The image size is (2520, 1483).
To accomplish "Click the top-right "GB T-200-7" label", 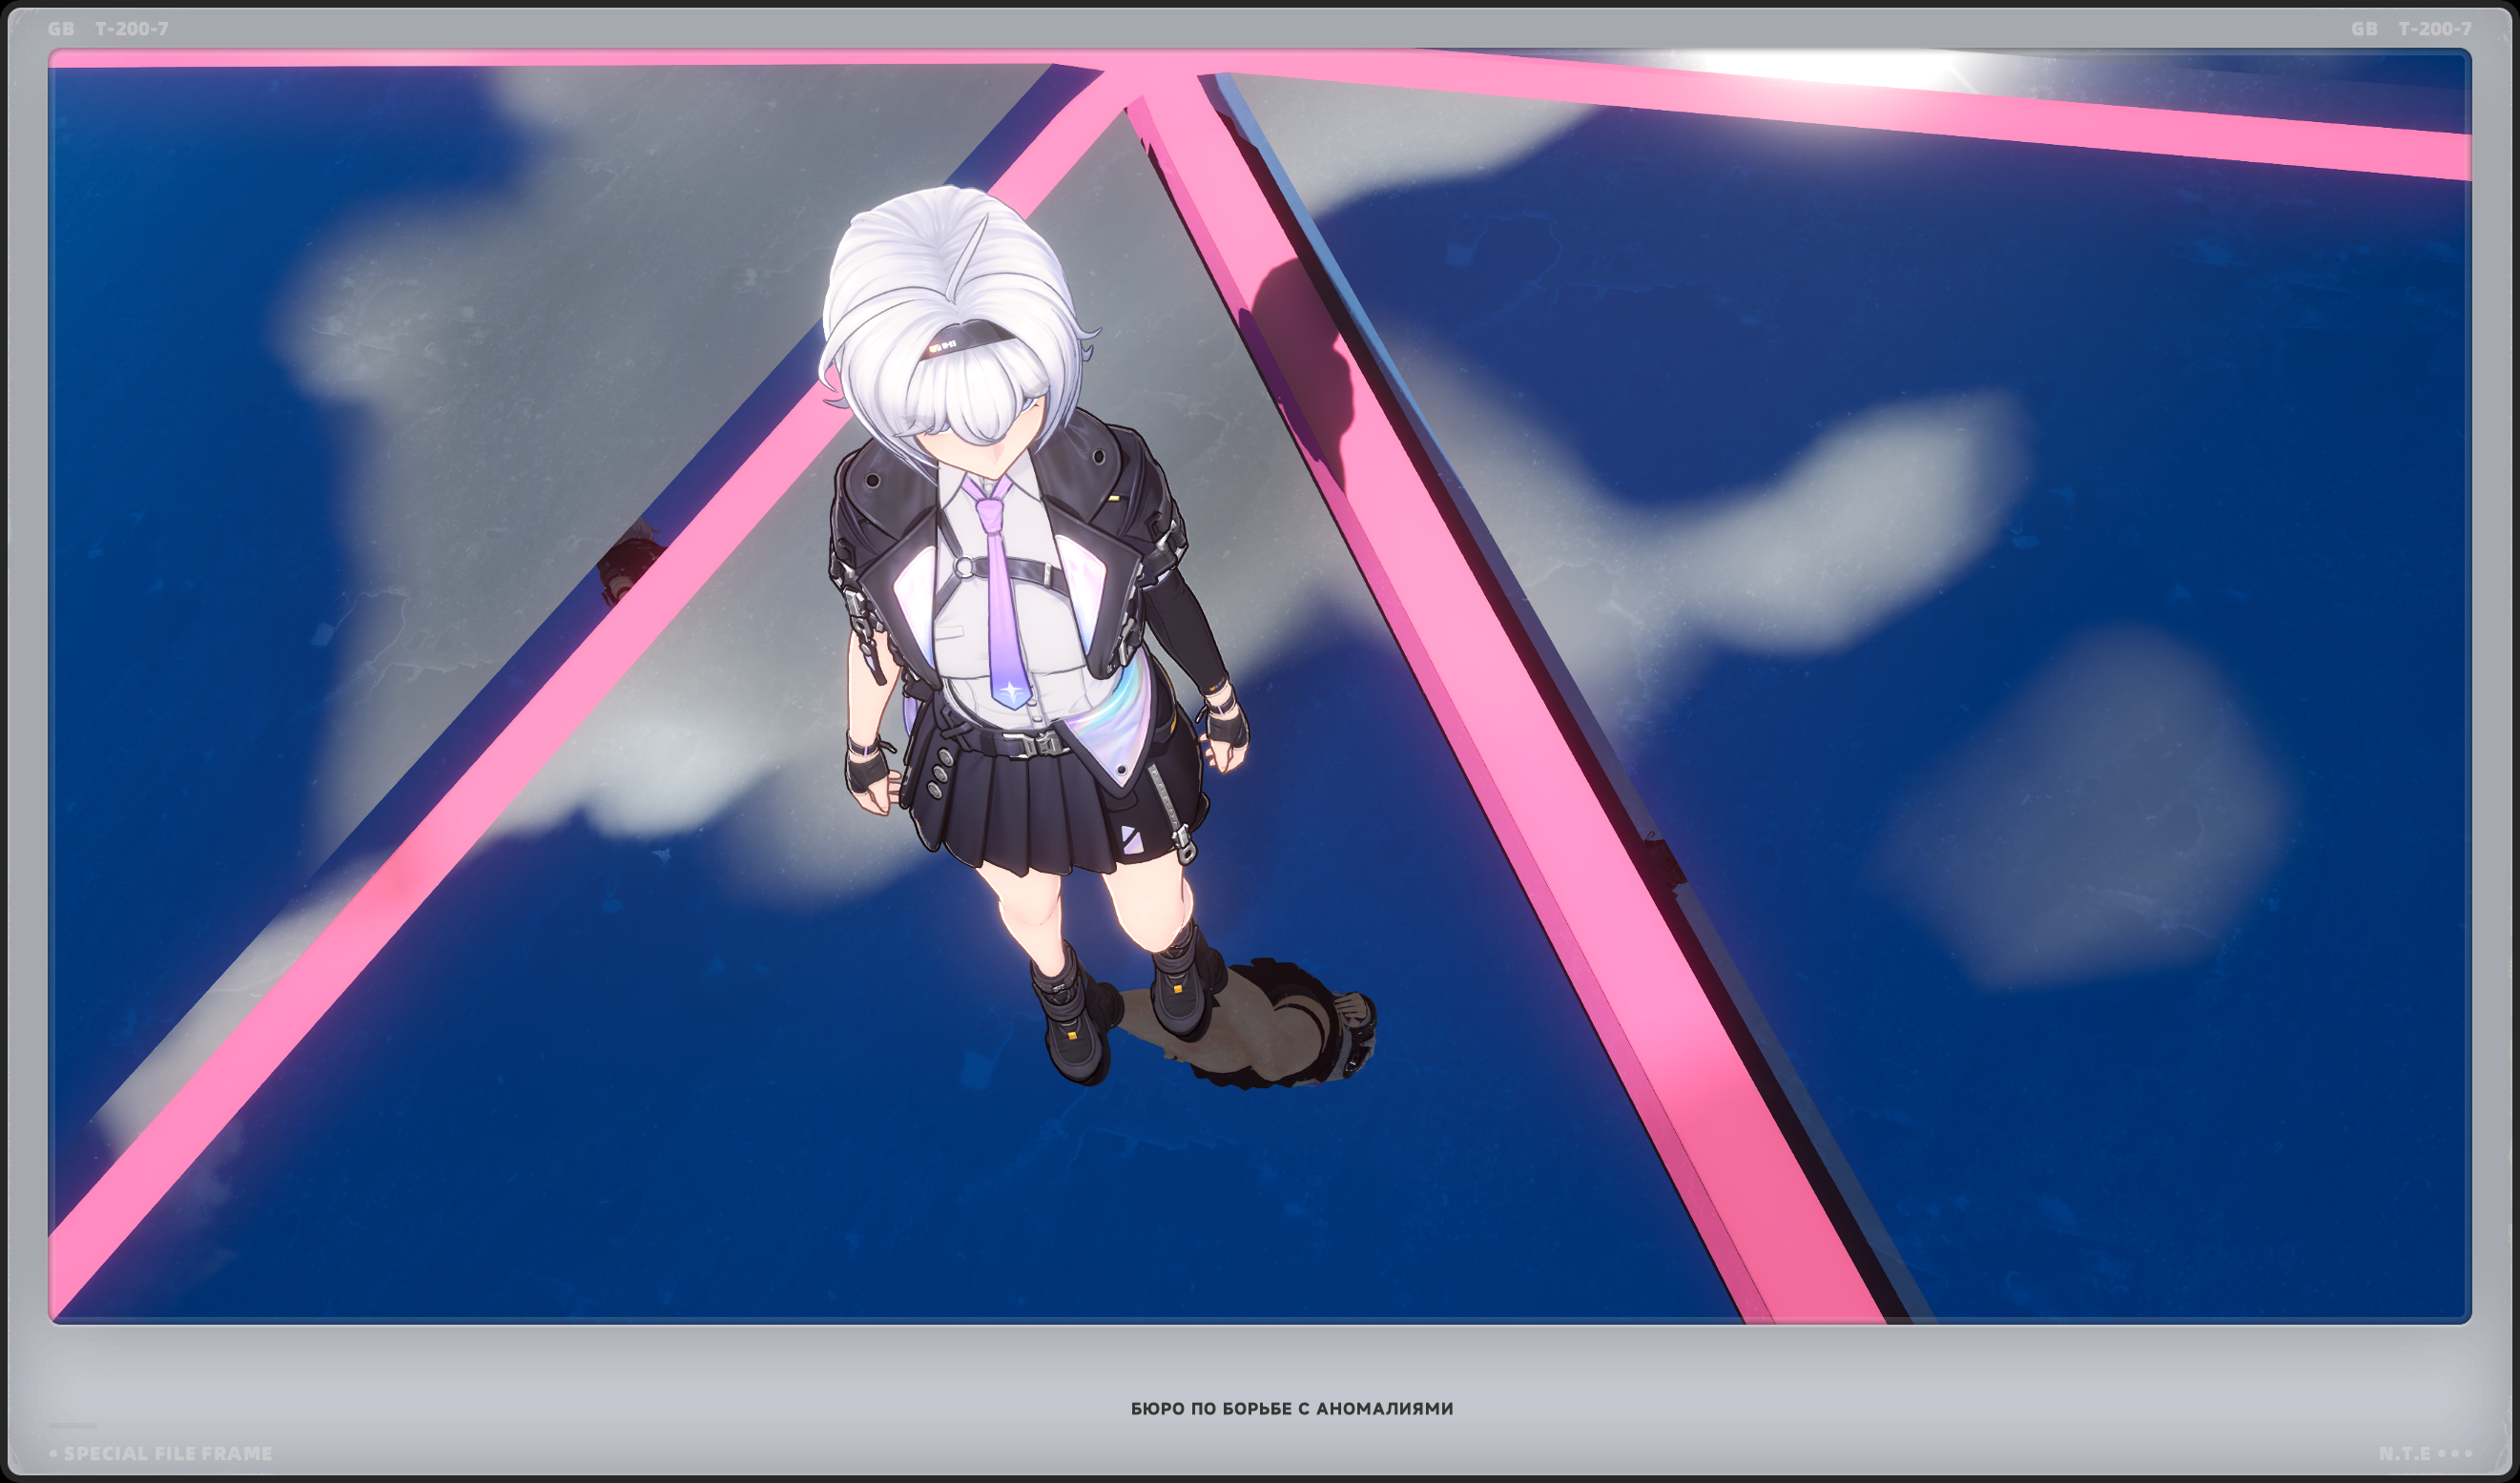I will pos(2410,29).
